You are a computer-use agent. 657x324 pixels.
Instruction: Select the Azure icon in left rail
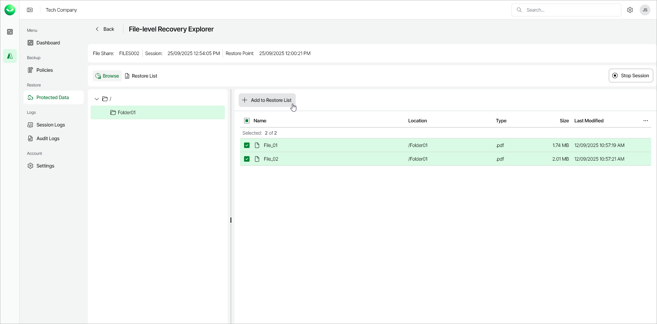point(10,56)
